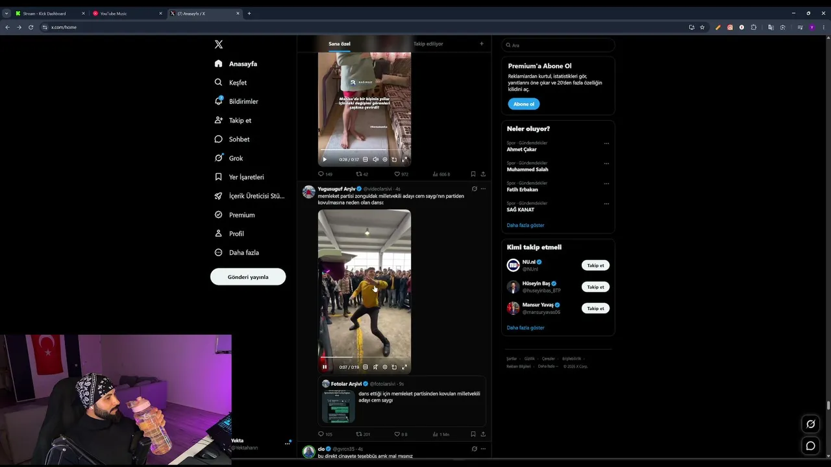
Task: Click the X logo in the sidebar
Action: 219,44
